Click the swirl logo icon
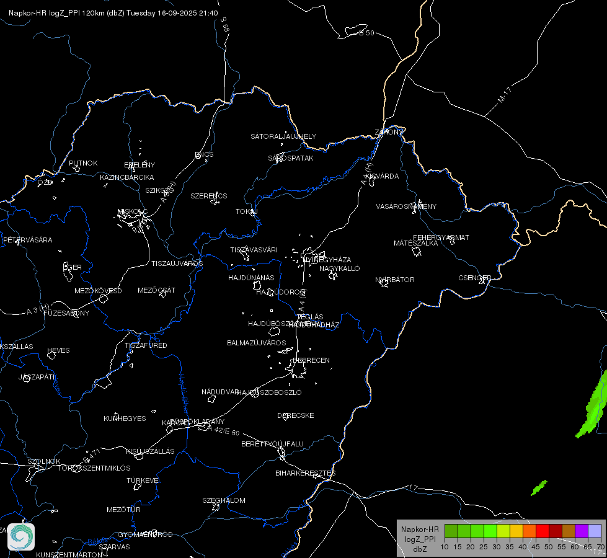Viewport: 607px width, 558px height. coord(21,537)
